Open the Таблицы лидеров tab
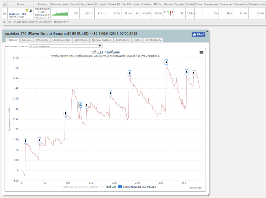 (x=101, y=40)
